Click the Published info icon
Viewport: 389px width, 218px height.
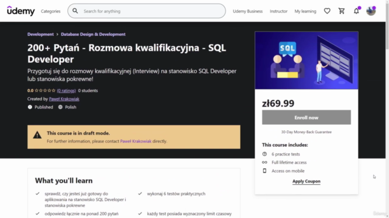(30, 107)
